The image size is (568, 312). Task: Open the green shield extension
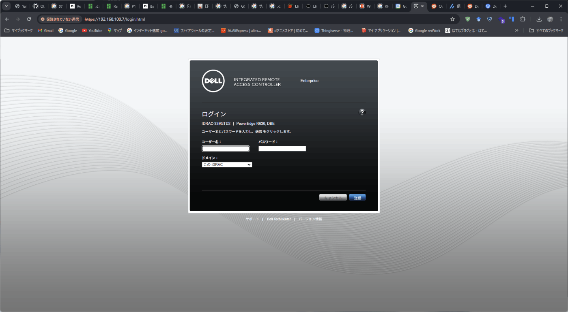point(468,19)
